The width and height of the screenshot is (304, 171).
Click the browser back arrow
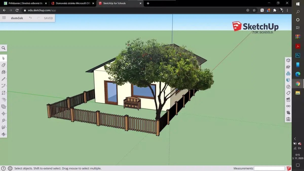4,10
